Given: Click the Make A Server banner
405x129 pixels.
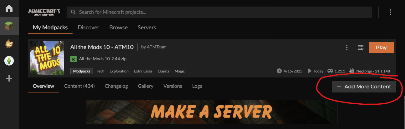Looking at the screenshot, I should click(211, 112).
